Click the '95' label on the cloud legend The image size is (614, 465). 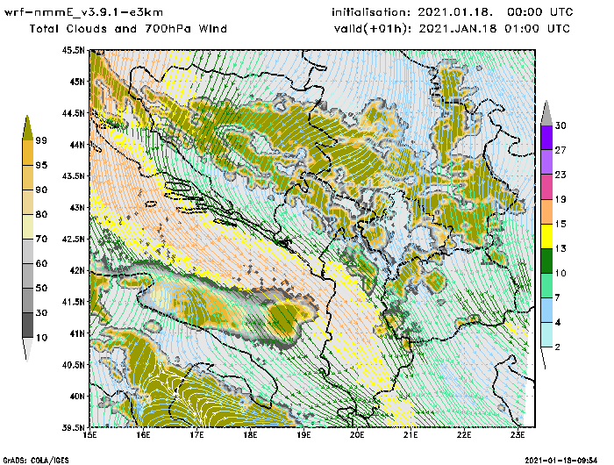tap(41, 165)
